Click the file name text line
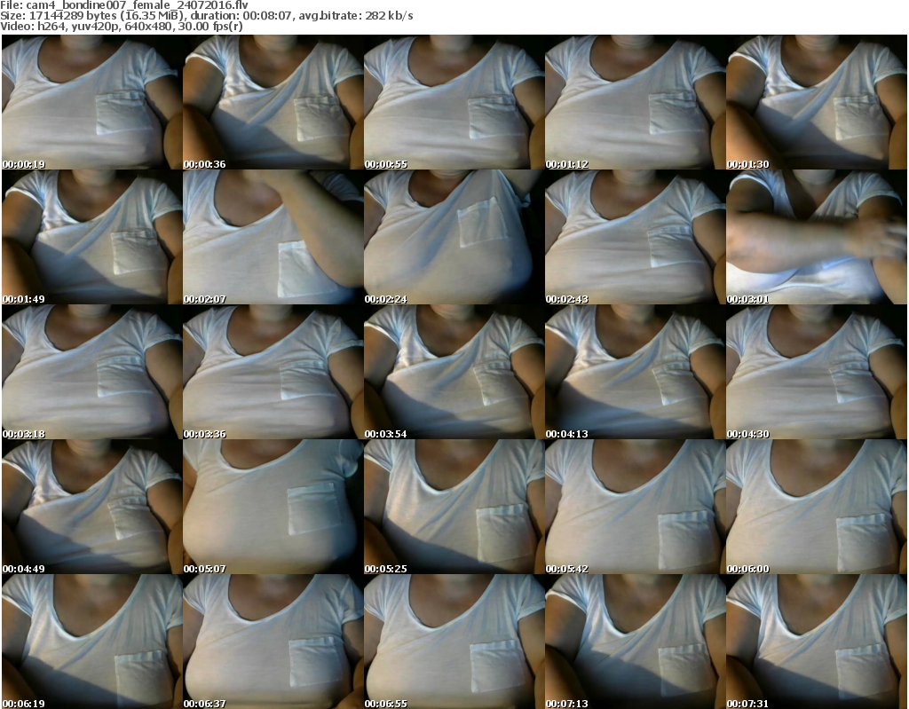Screen dimensions: 909x709 (x=124, y=4)
